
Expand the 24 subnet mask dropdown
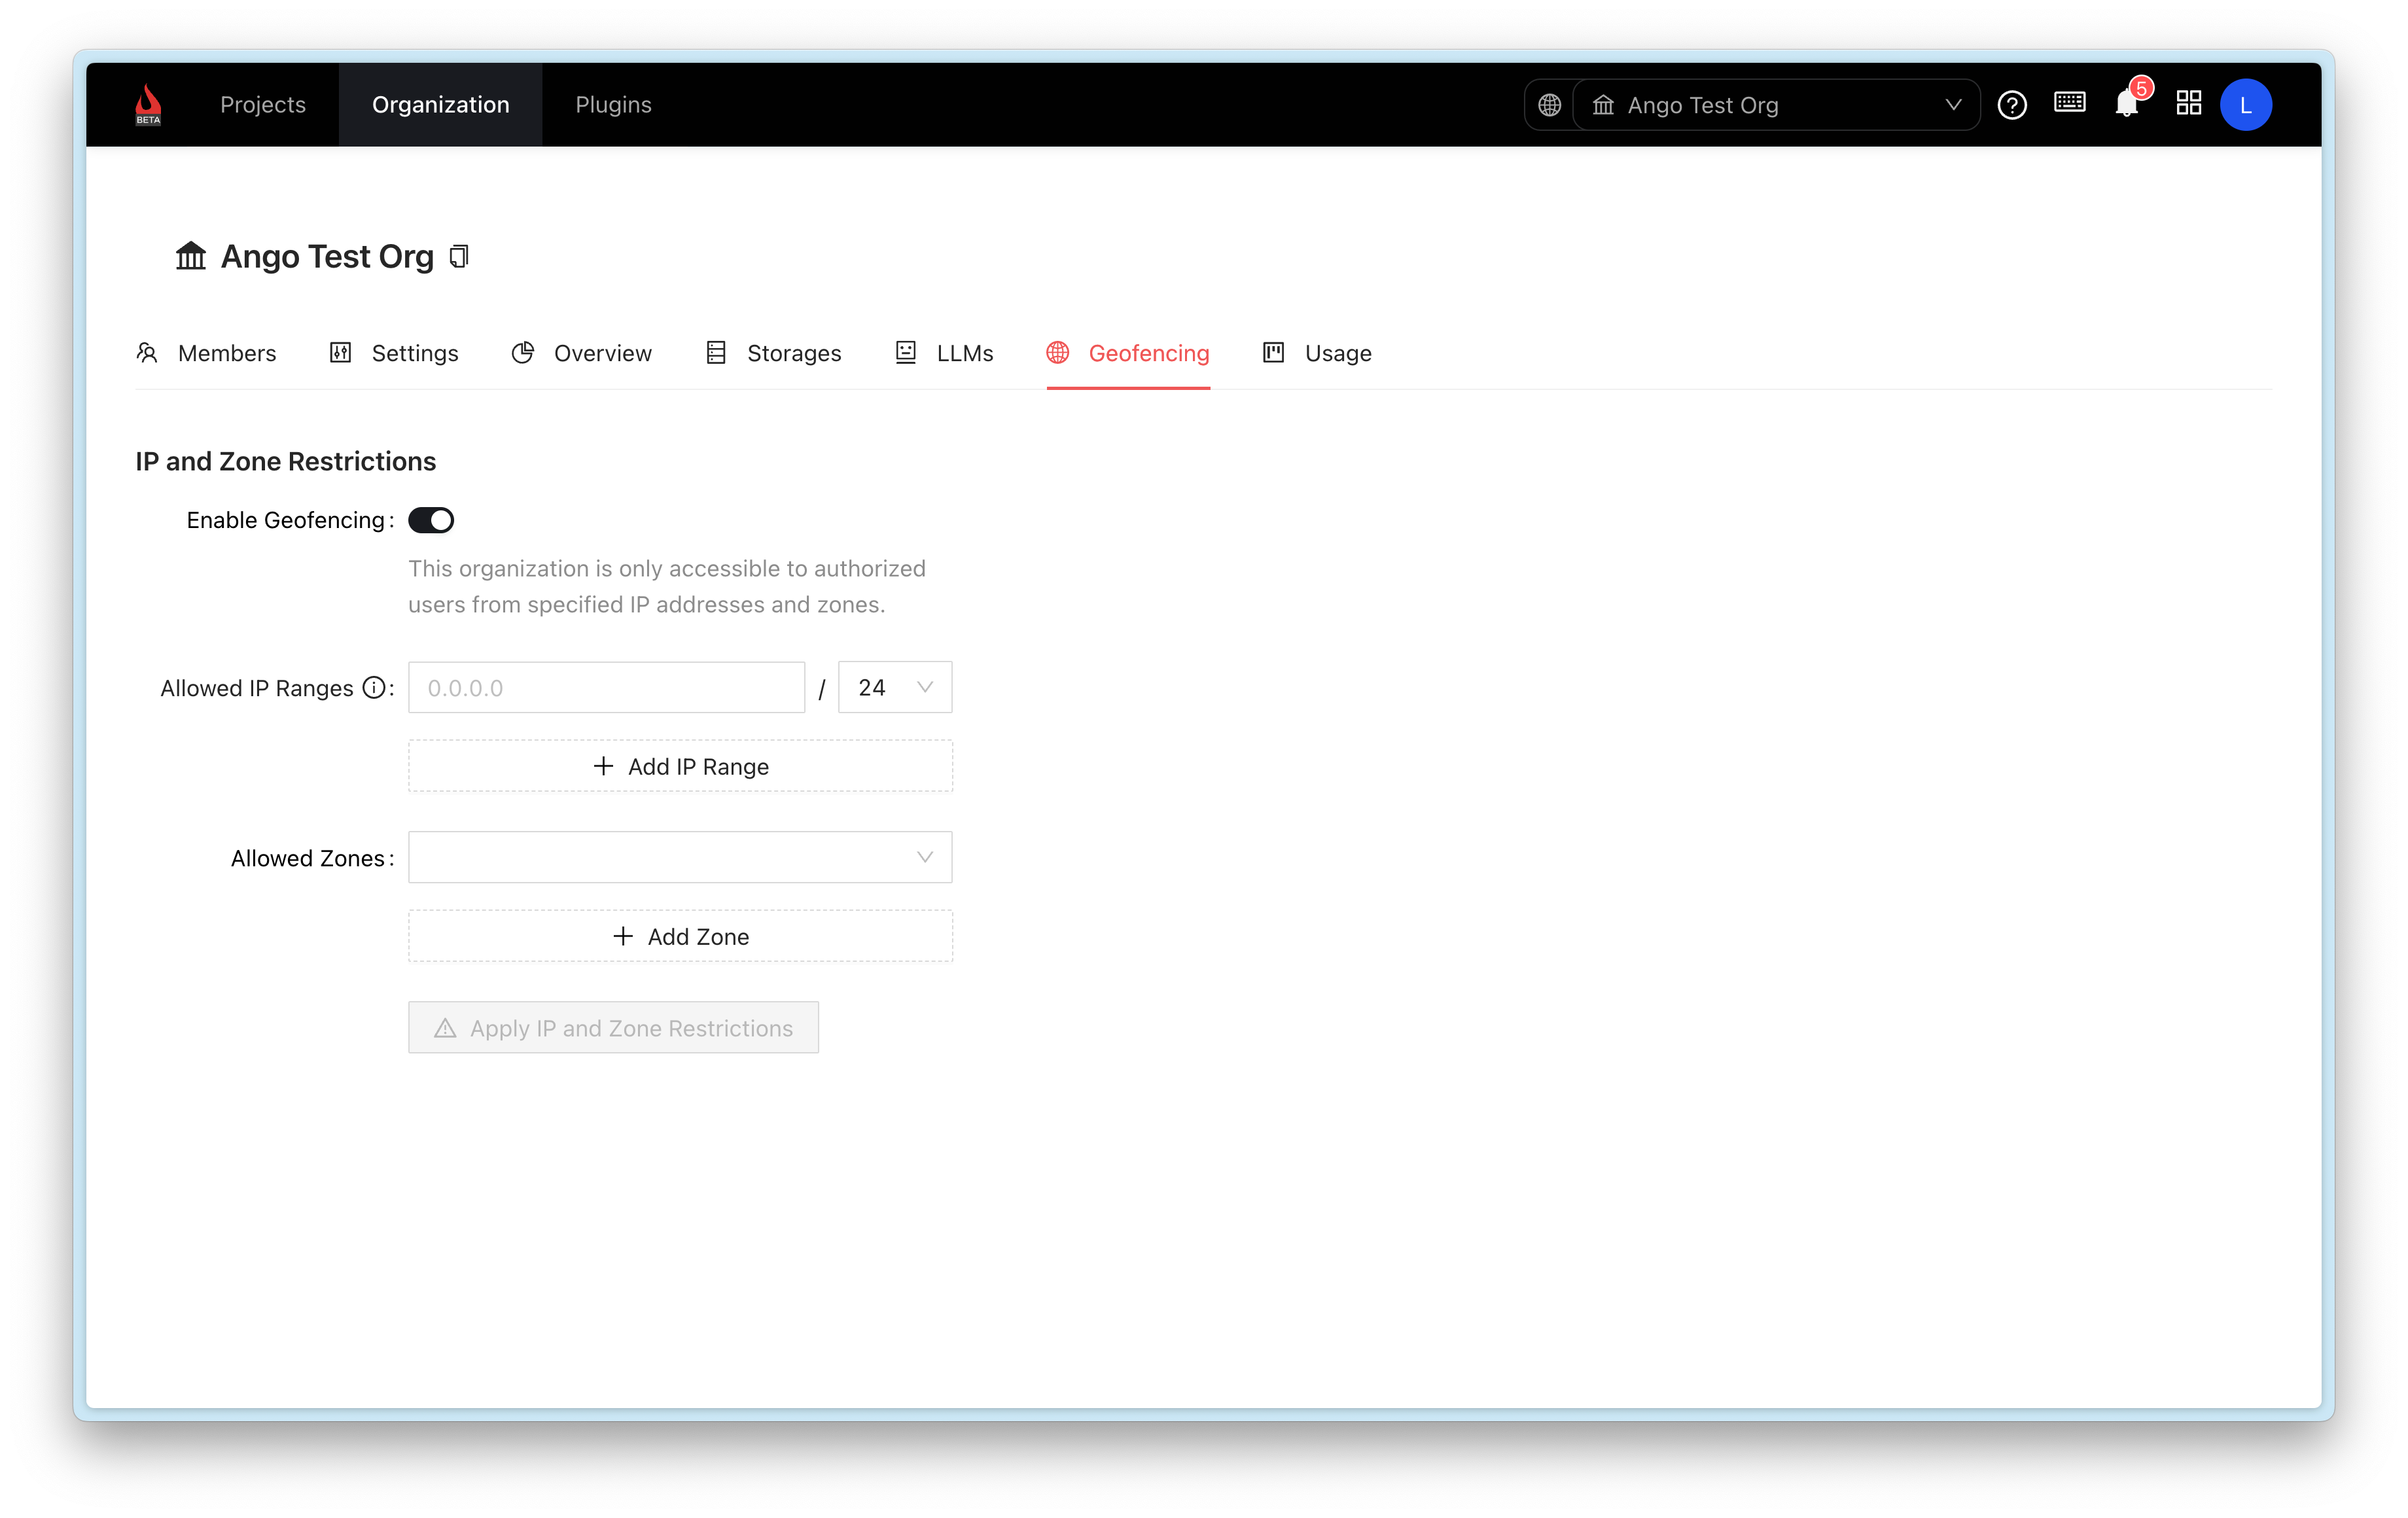coord(894,688)
